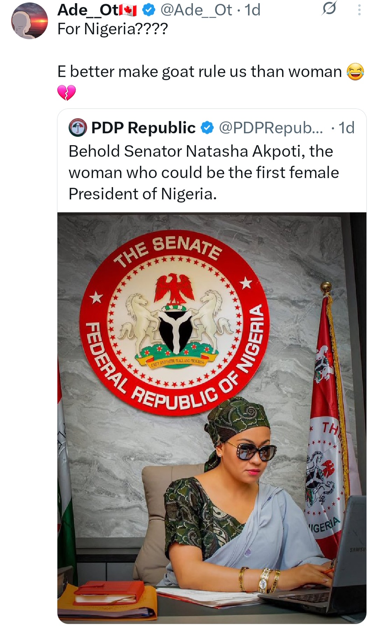Click the @Ade_Ot handle
Viewport: 378px width, 626px height.
coord(196,10)
